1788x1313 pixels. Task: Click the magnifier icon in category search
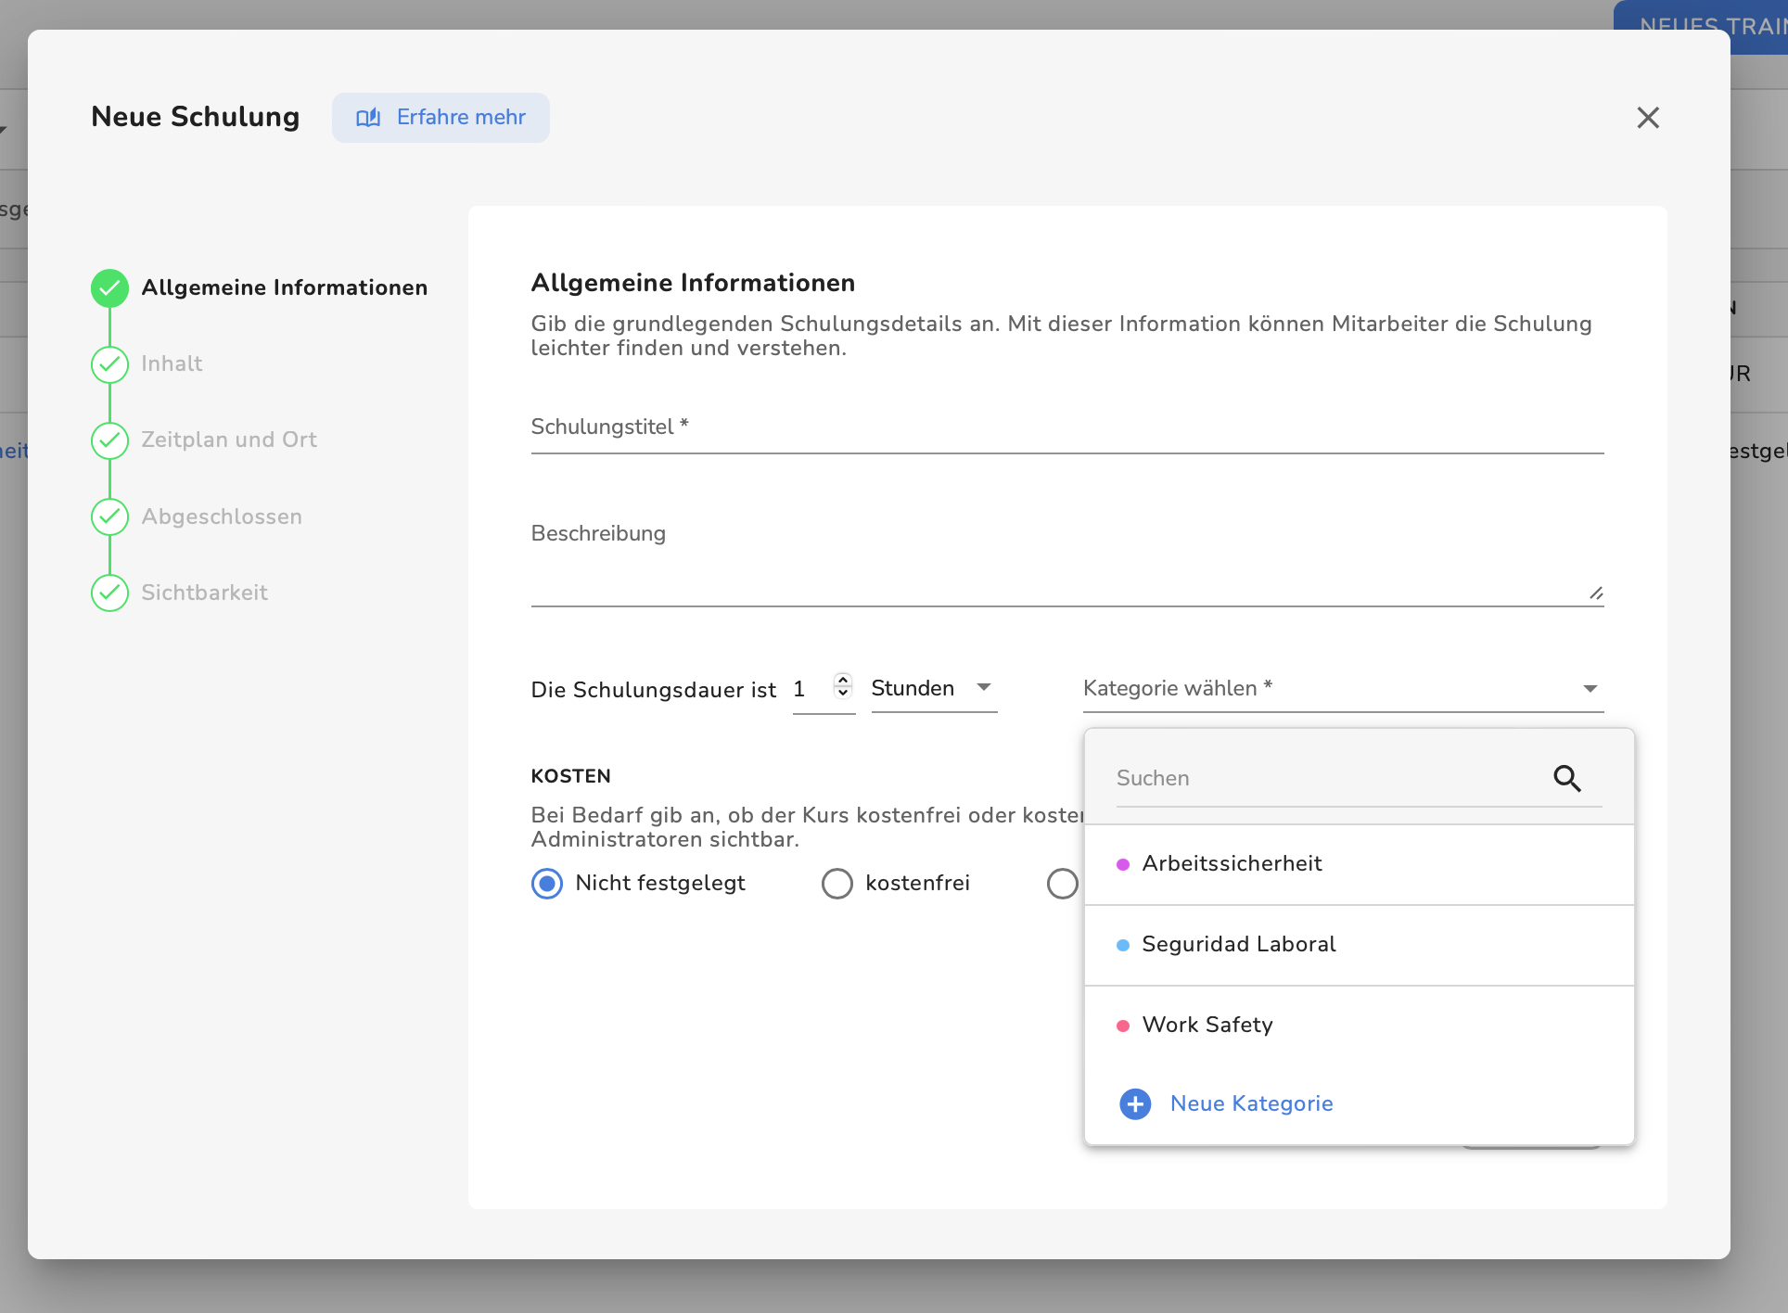[1567, 778]
